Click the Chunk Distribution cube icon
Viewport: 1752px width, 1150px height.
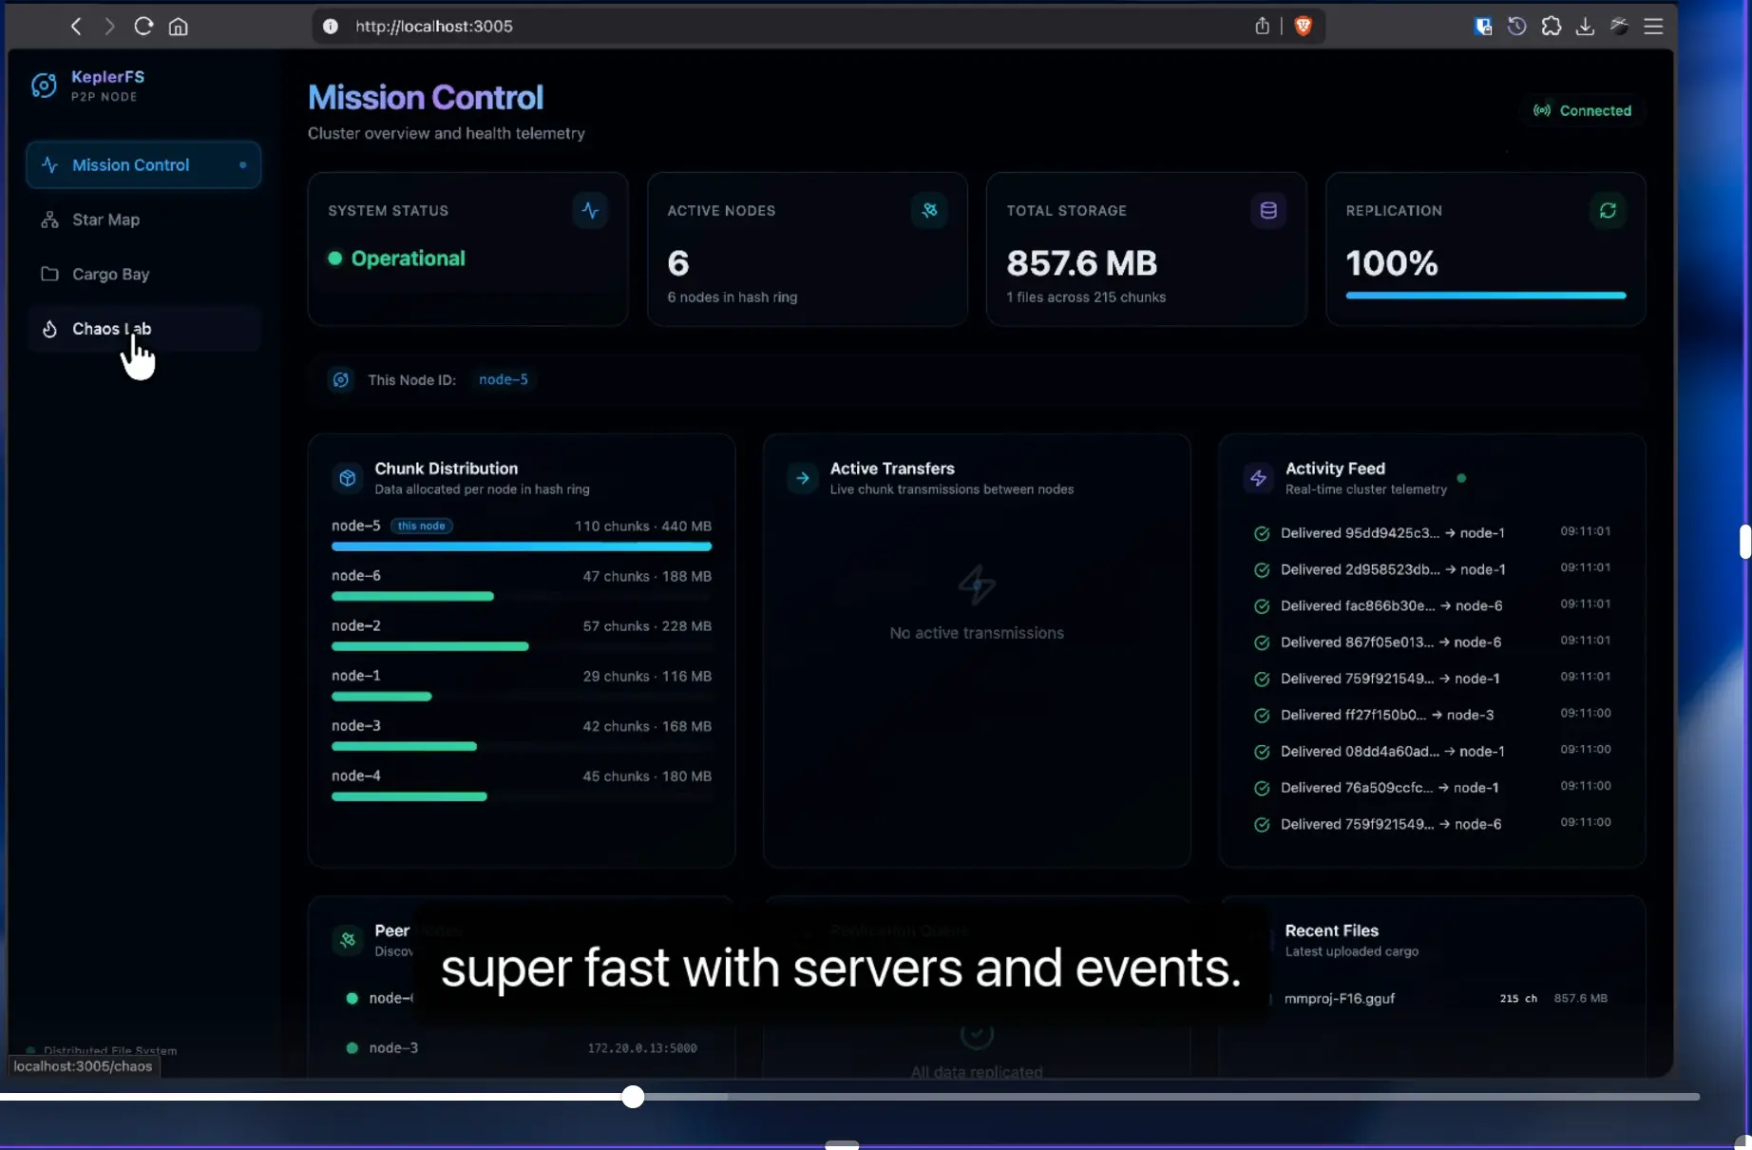coord(347,478)
